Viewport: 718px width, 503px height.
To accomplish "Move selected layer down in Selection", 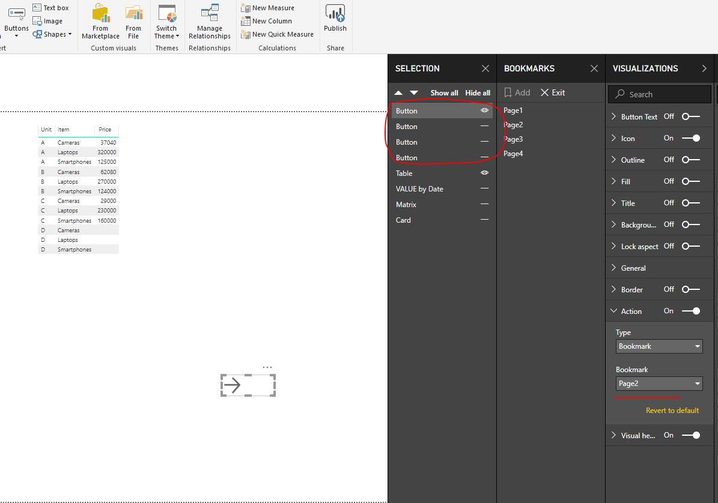I will point(414,93).
